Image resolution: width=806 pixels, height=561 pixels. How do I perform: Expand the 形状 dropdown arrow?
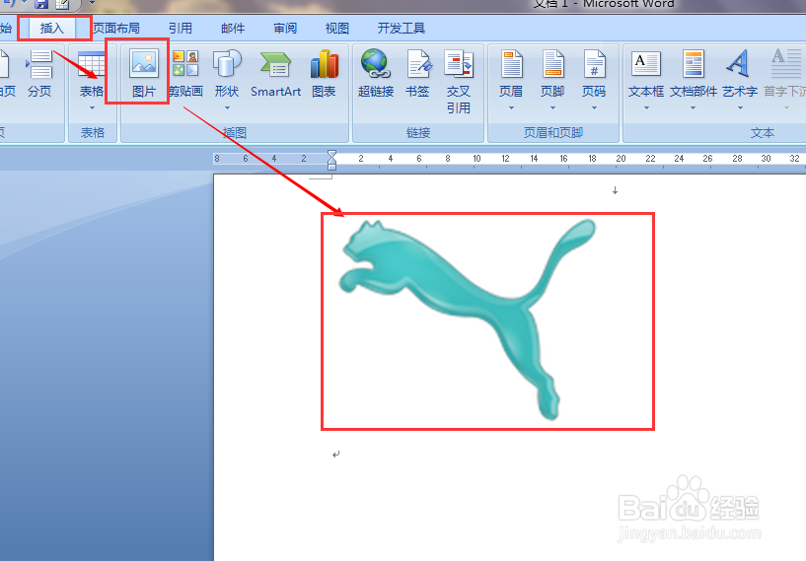(227, 107)
